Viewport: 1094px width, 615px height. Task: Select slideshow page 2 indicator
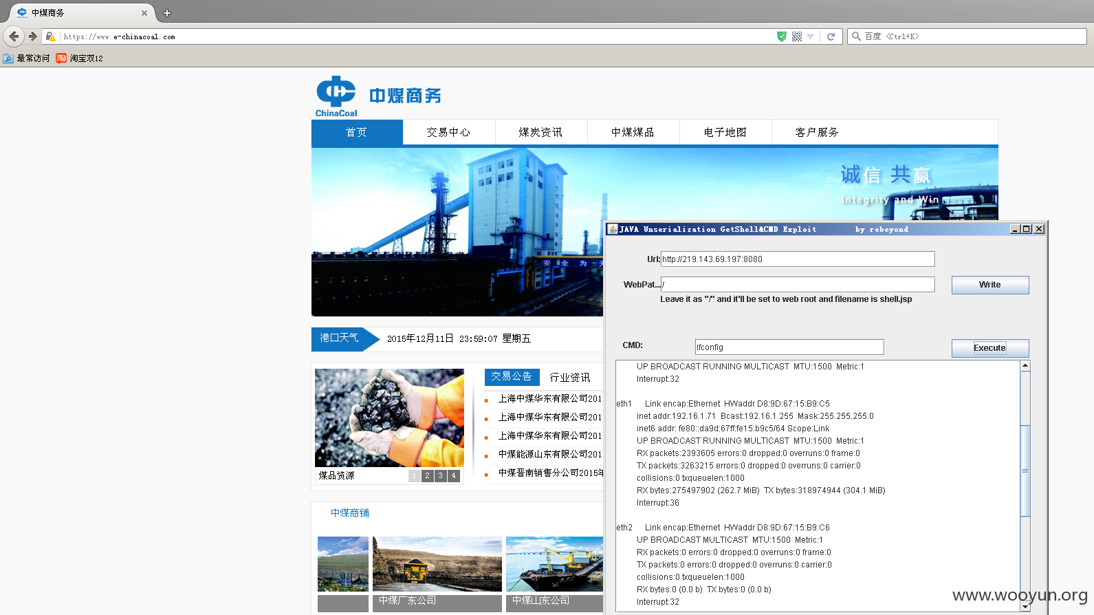coord(427,475)
